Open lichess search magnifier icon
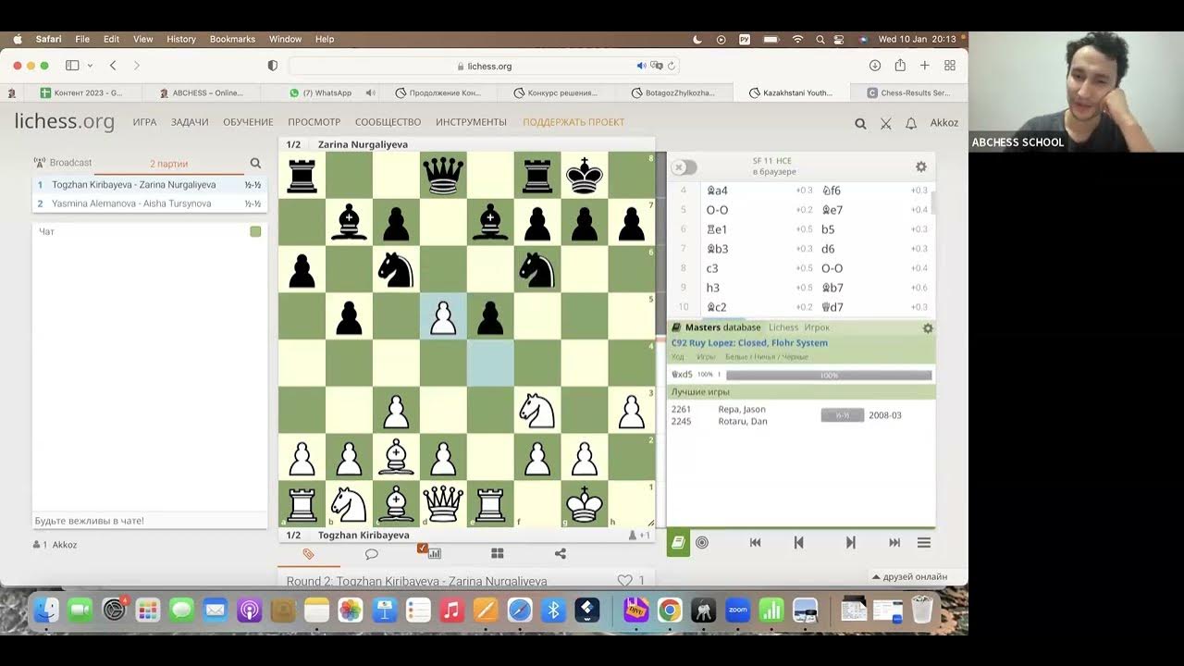 860,123
